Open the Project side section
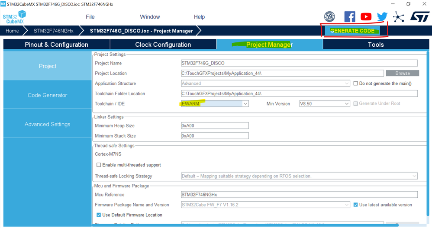Image resolution: width=432 pixels, height=228 pixels. click(x=47, y=66)
